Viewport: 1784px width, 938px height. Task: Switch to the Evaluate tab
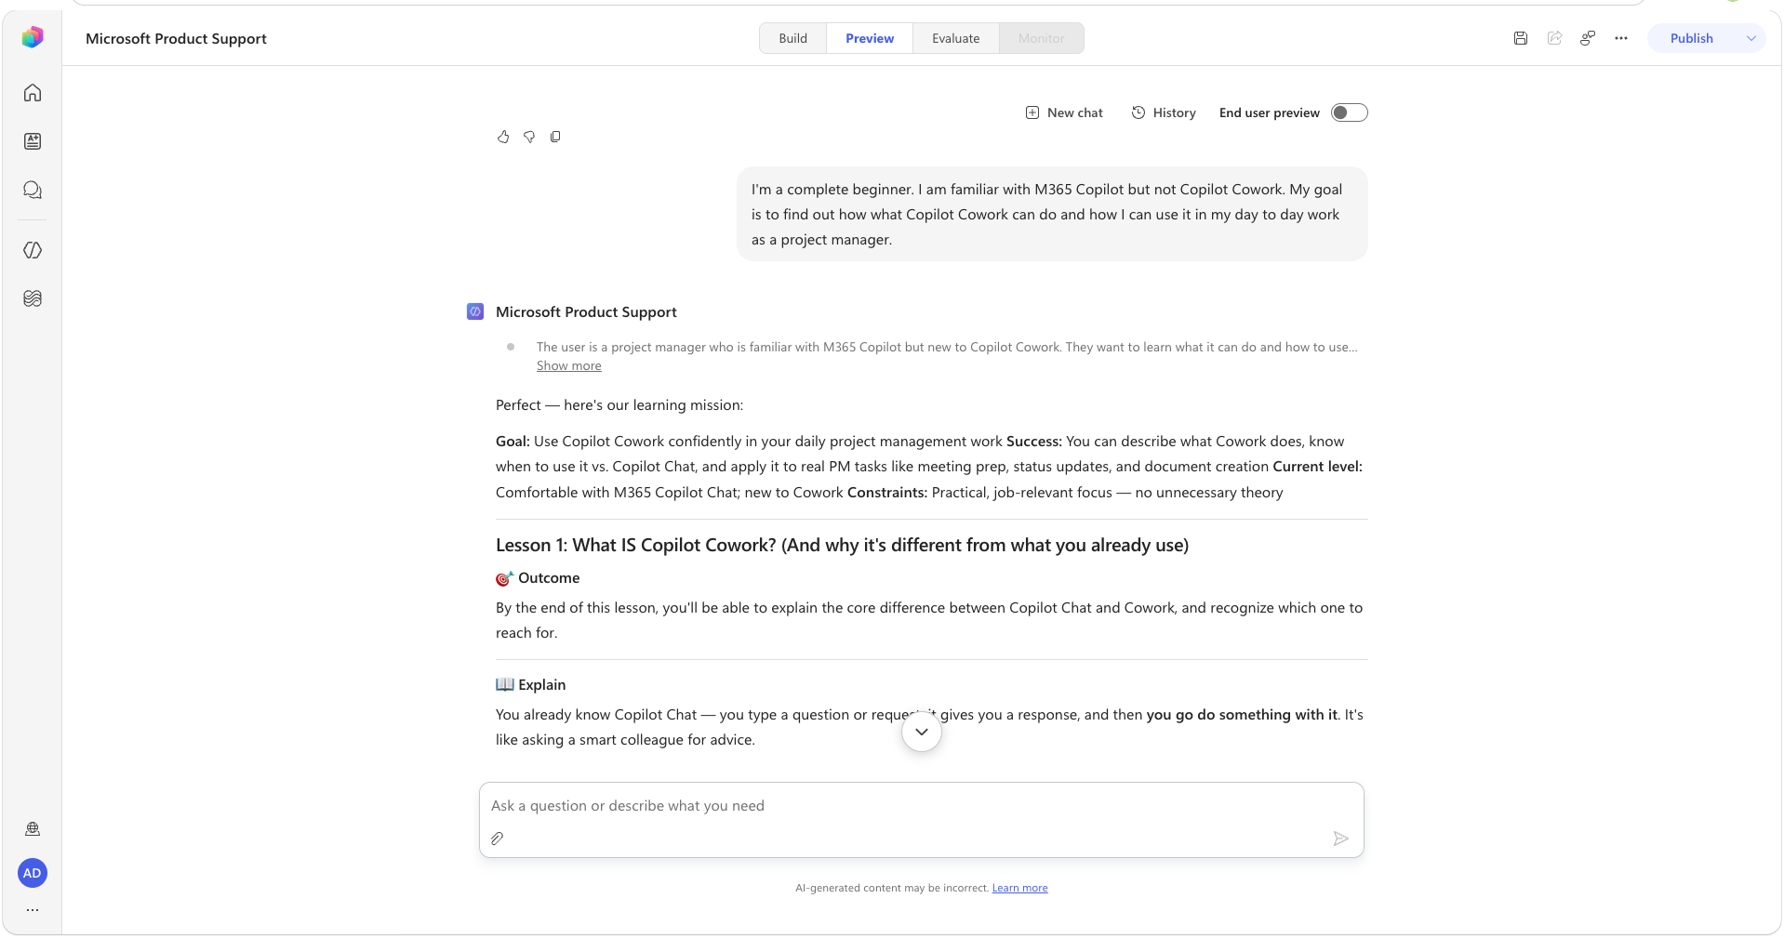[x=956, y=38]
